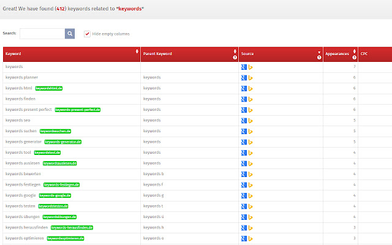Click Bing icon in keywords planner row
This screenshot has height=245, width=392.
point(251,78)
